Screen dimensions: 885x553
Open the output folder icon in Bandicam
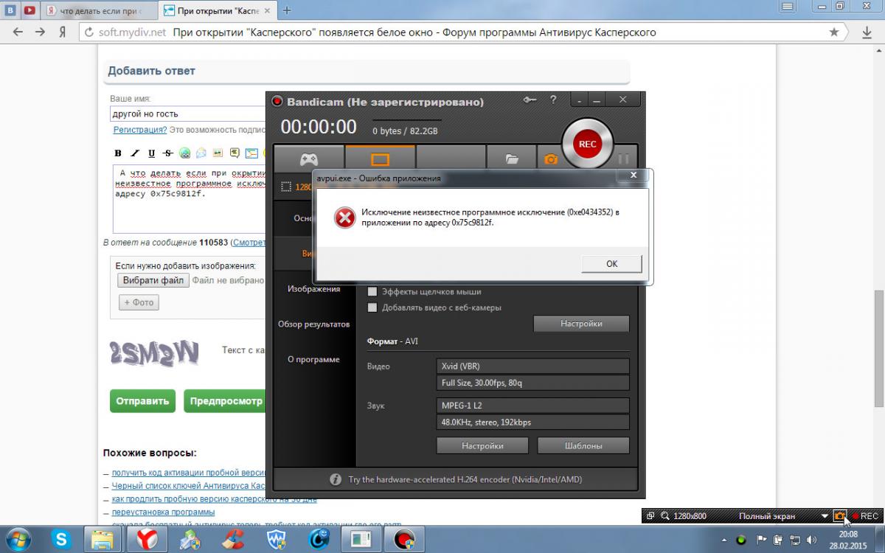coord(513,159)
